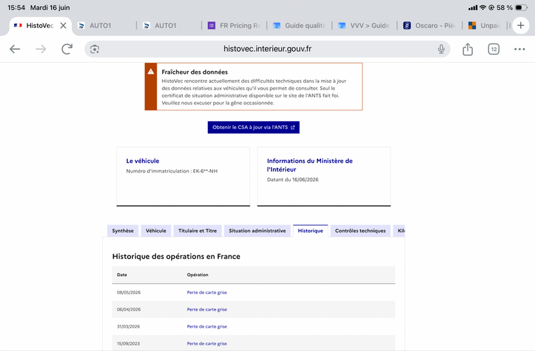Image resolution: width=535 pixels, height=351 pixels.
Task: Open the tab switcher showing 12 tabs
Action: (494, 49)
